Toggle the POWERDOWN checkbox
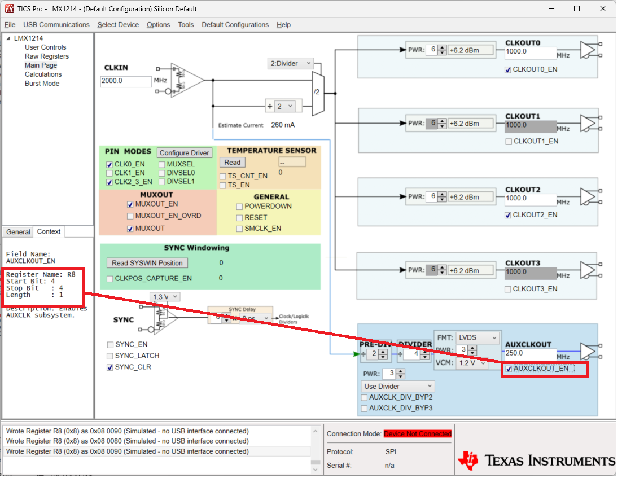This screenshot has width=622, height=478. [x=239, y=207]
